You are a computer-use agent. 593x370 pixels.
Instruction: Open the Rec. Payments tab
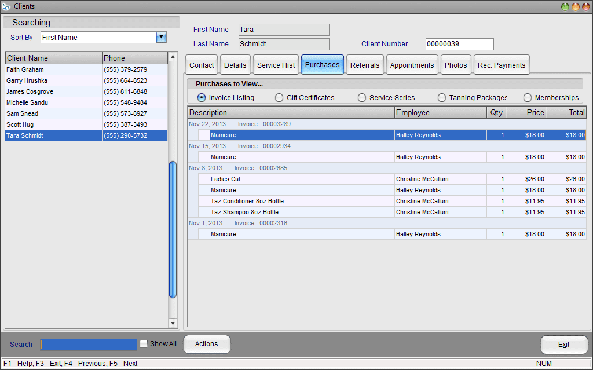pos(502,65)
